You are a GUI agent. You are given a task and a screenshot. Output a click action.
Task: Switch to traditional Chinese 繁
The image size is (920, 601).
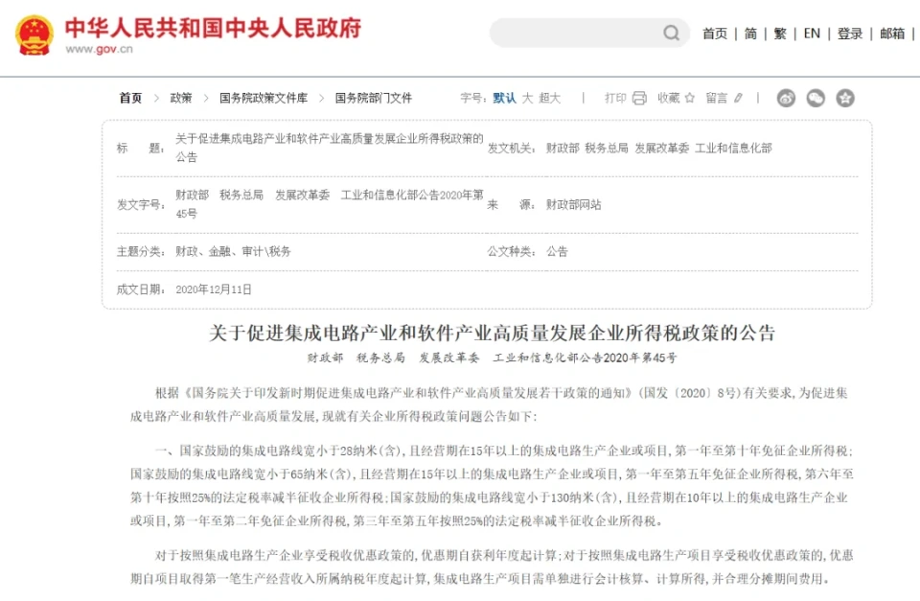pyautogui.click(x=780, y=34)
